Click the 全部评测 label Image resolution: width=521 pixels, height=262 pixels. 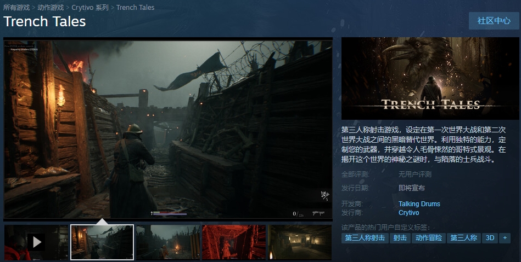point(355,174)
